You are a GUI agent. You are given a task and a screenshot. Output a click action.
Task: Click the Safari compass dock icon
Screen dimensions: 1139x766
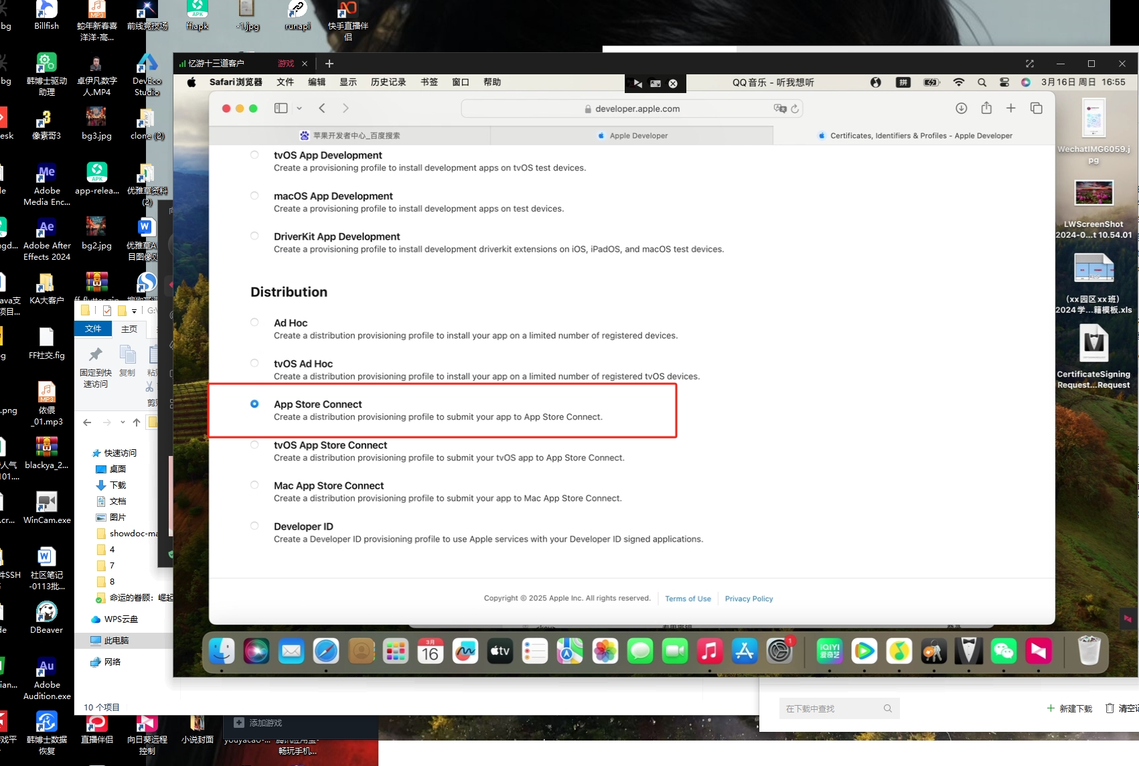(x=326, y=651)
